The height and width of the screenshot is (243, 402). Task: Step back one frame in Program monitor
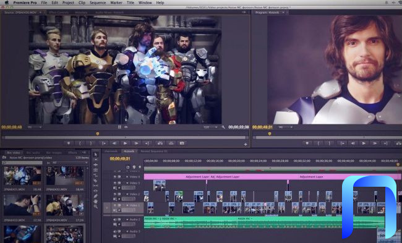pyautogui.click(x=353, y=143)
